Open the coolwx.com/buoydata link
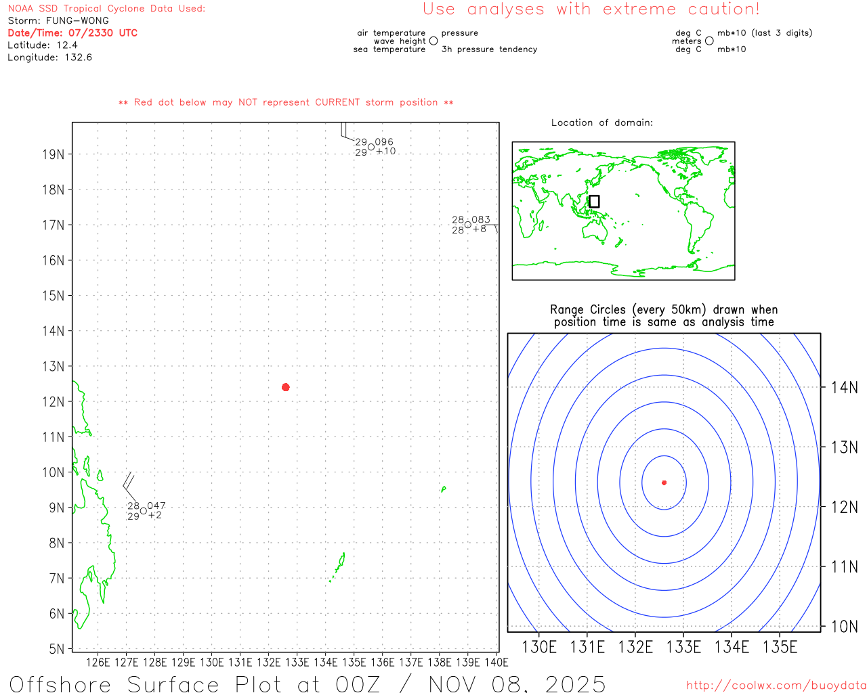Viewport: 867px width, 693px height. pos(776,686)
